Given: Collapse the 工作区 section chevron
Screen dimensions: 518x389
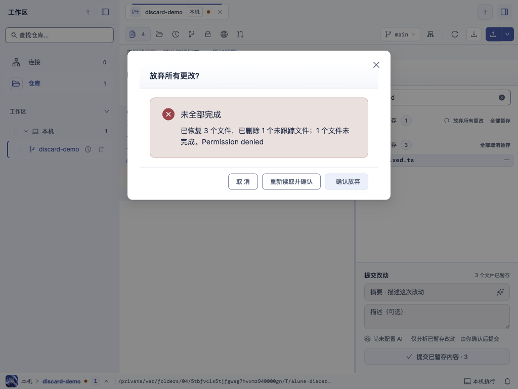Looking at the screenshot, I should [106, 111].
